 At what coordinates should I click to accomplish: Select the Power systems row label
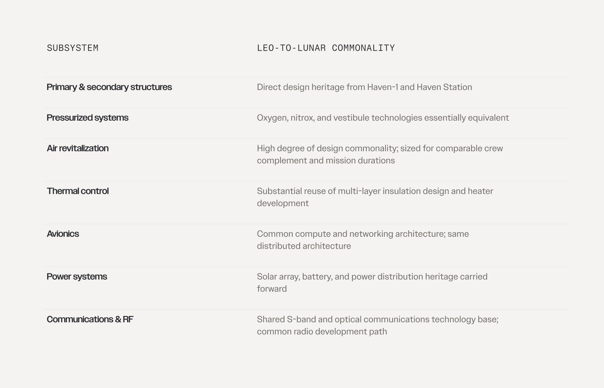coord(77,277)
